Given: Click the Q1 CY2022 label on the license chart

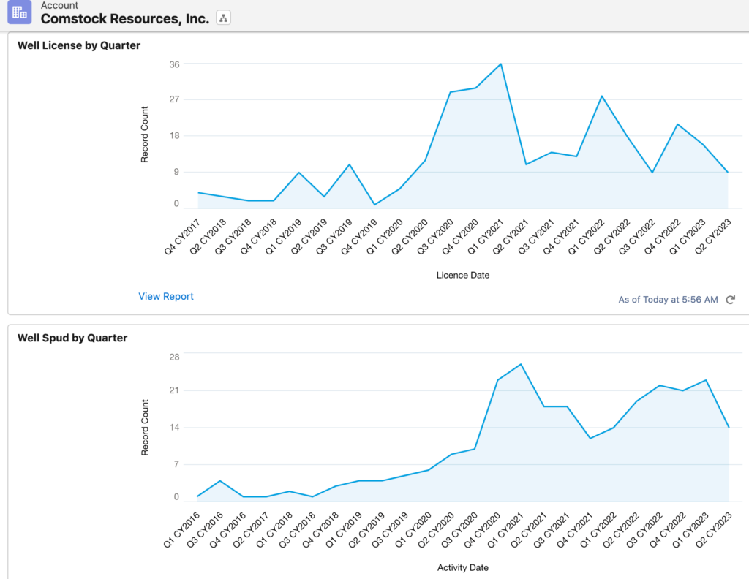Looking at the screenshot, I should 586,237.
